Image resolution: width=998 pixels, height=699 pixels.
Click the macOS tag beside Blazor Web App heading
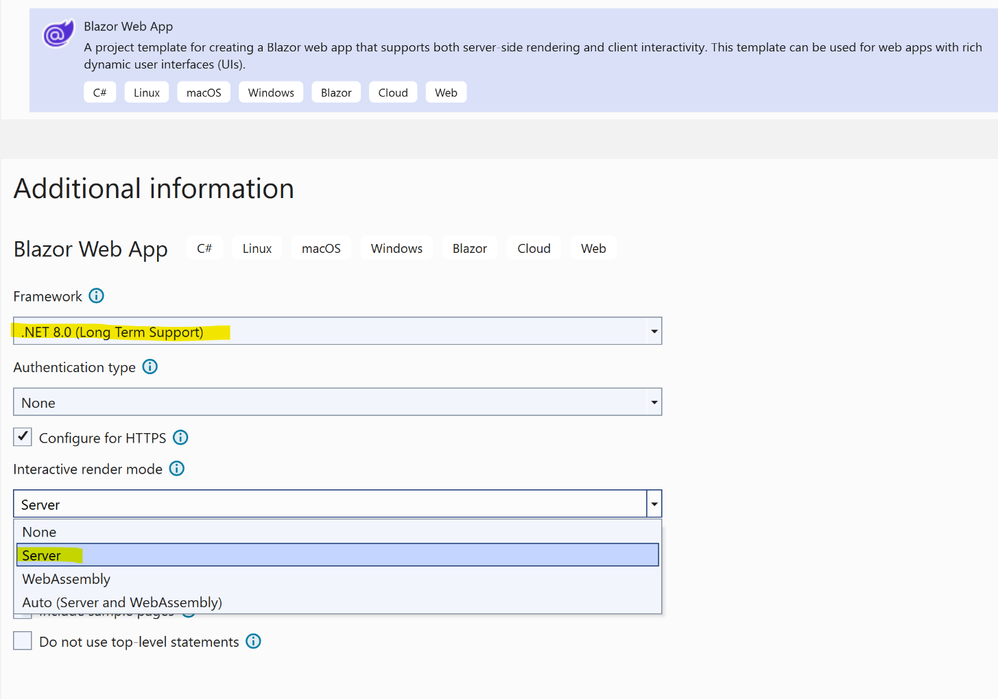coord(321,248)
